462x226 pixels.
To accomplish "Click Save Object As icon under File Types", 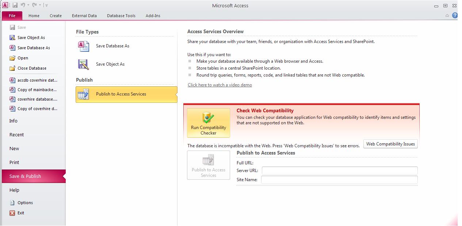I will pos(83,65).
